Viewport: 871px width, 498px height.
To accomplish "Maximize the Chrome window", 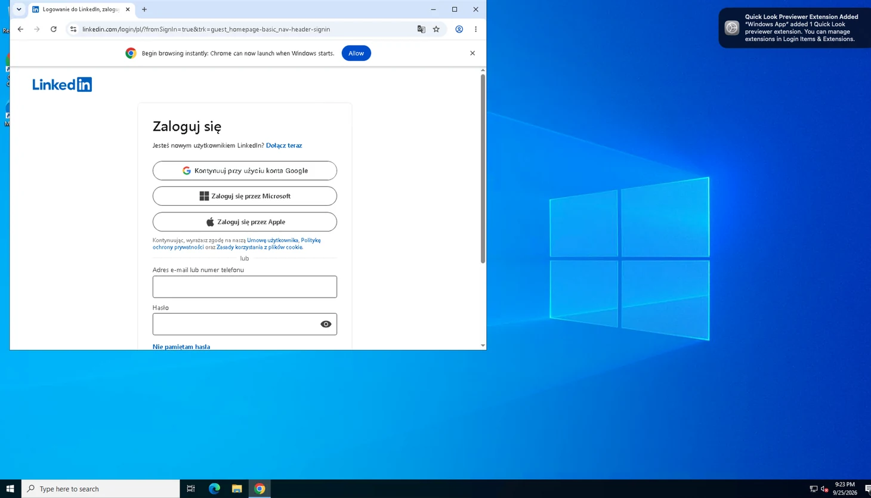I will (x=455, y=10).
